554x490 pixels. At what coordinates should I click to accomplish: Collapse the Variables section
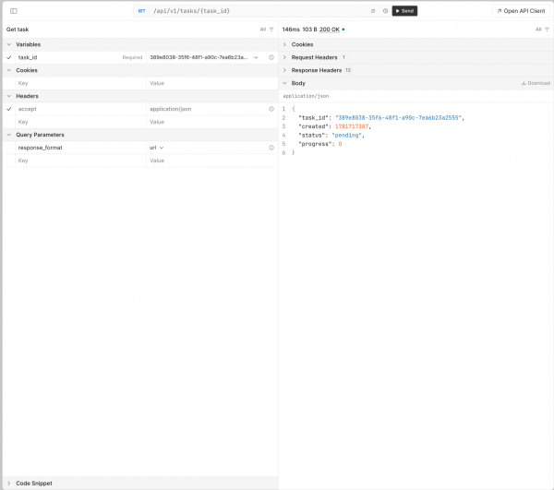click(x=9, y=44)
